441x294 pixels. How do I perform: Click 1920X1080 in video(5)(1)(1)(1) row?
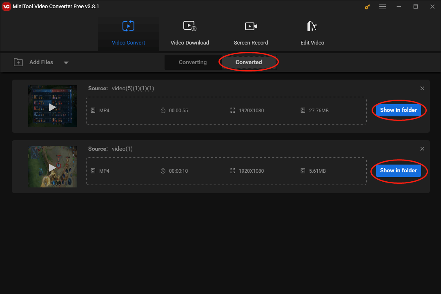point(252,111)
